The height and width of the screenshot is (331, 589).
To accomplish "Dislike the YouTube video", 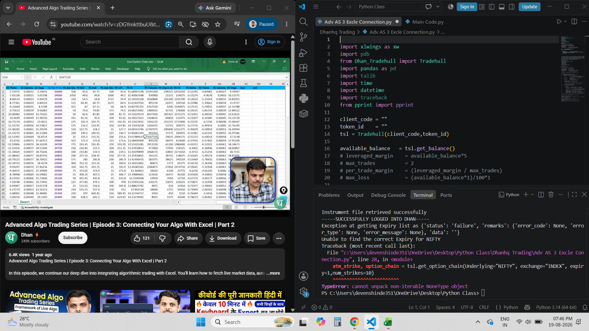I will pyautogui.click(x=162, y=238).
